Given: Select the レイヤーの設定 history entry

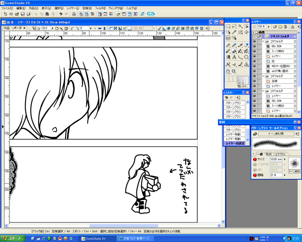Looking at the screenshot, I should pos(235,143).
